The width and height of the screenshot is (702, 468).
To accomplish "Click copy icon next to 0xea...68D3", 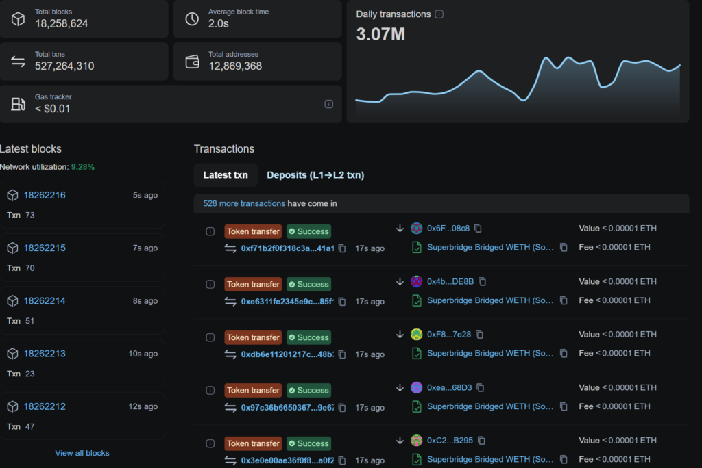I will (481, 387).
